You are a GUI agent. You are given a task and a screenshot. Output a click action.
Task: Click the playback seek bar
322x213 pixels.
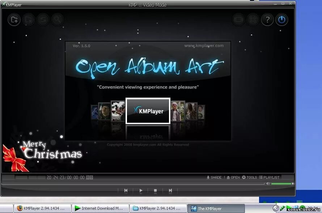pyautogui.click(x=133, y=184)
